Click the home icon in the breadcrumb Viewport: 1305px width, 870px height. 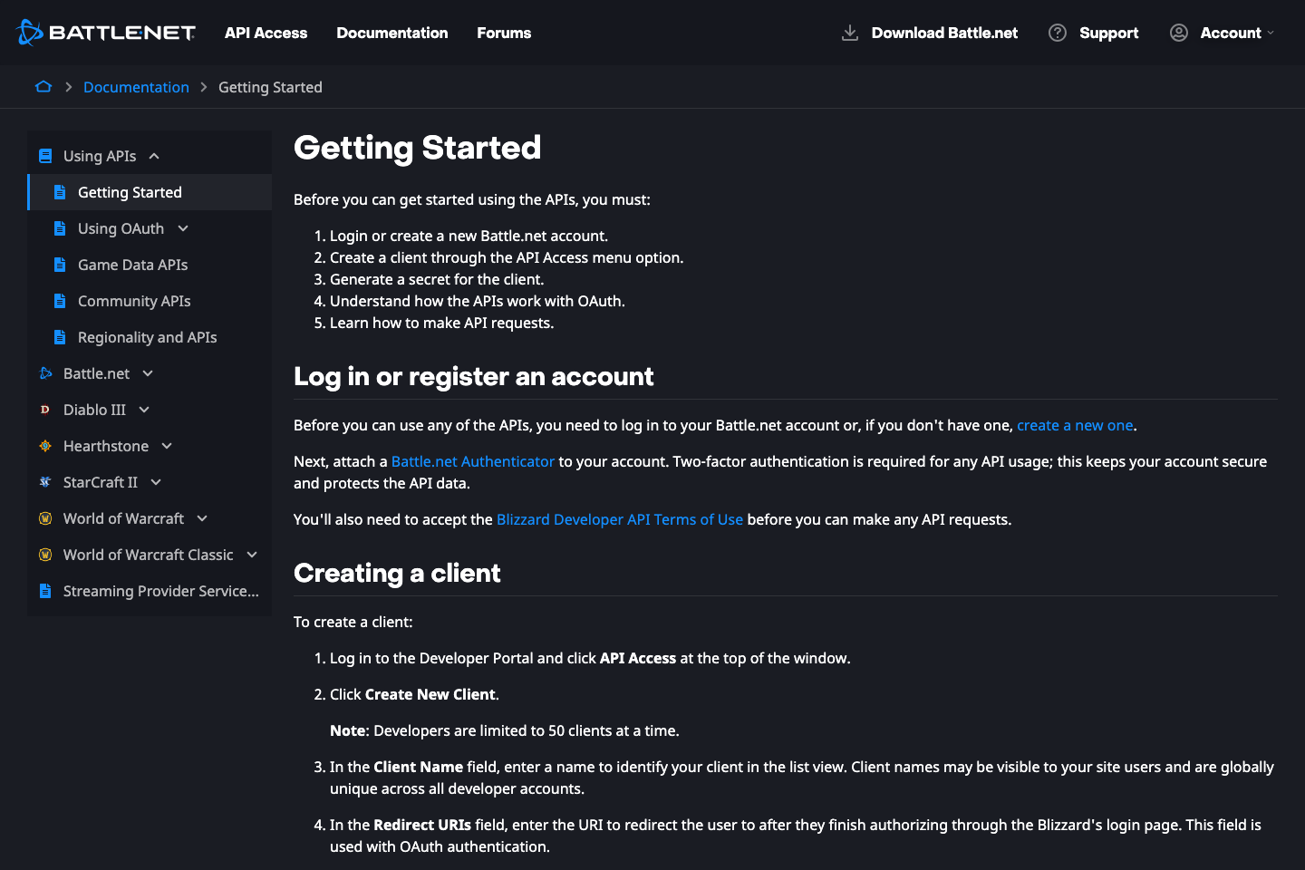(43, 86)
